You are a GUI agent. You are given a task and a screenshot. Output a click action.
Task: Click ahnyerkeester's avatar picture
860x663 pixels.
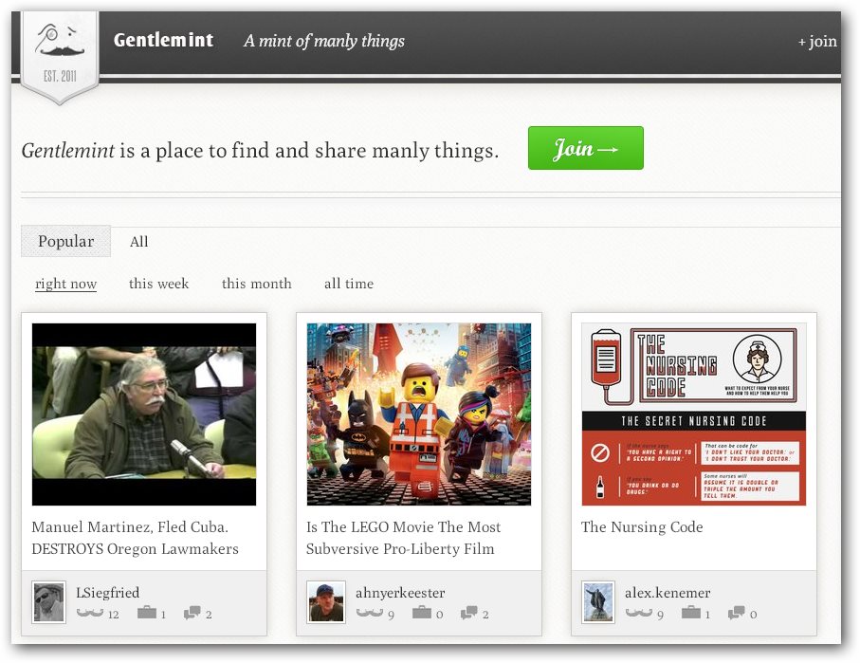[x=326, y=602]
